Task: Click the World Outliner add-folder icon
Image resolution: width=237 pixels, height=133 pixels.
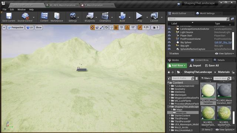Action: (233, 19)
